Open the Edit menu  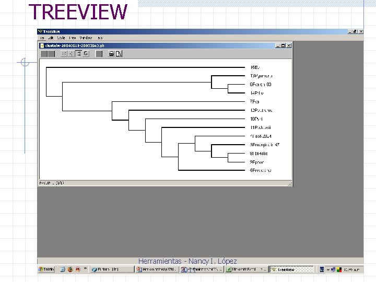click(x=51, y=38)
